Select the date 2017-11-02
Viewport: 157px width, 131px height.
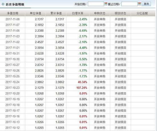[x=13, y=42]
